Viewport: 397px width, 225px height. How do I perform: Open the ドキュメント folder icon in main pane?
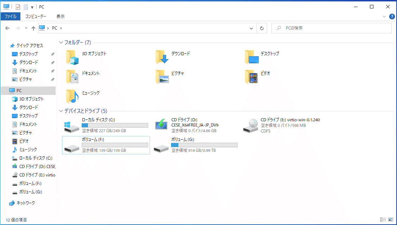coord(73,77)
